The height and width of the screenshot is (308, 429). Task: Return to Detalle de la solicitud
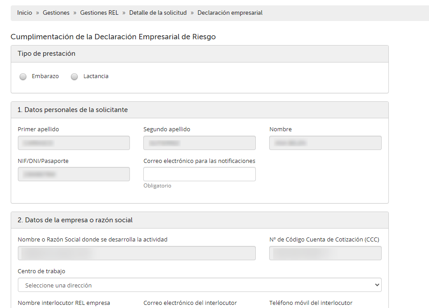[x=158, y=13]
